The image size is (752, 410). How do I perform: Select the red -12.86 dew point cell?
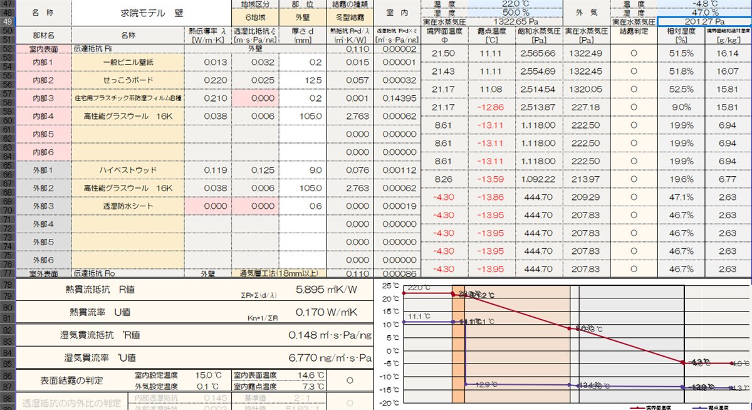[x=491, y=107]
